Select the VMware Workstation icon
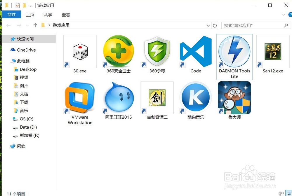The image size is (292, 196). coord(80,98)
